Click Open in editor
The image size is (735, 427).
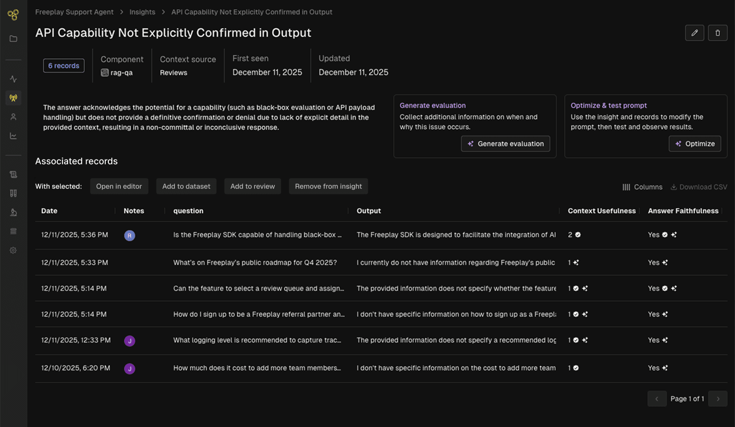(119, 186)
